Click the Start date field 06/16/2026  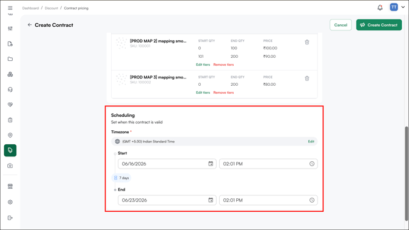click(167, 164)
